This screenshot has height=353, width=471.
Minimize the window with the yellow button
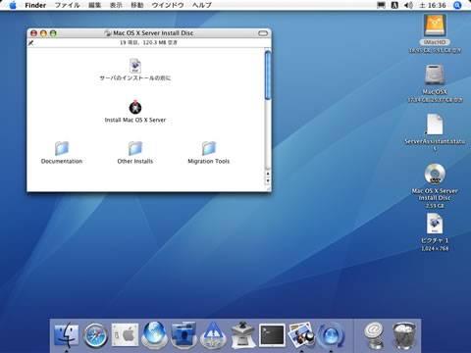43,33
